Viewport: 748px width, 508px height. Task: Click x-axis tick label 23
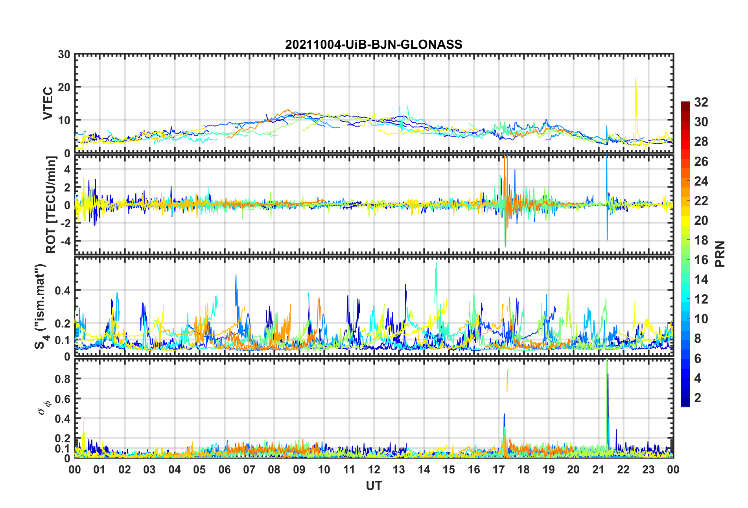pos(649,469)
